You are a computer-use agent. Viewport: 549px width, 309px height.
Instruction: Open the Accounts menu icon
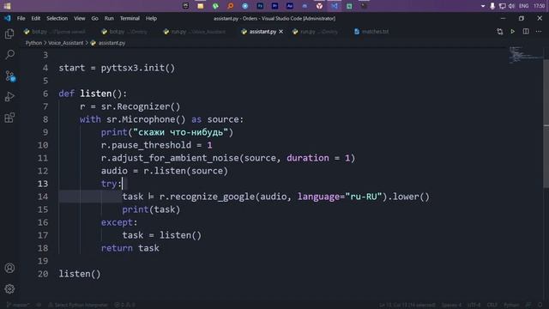pyautogui.click(x=9, y=268)
